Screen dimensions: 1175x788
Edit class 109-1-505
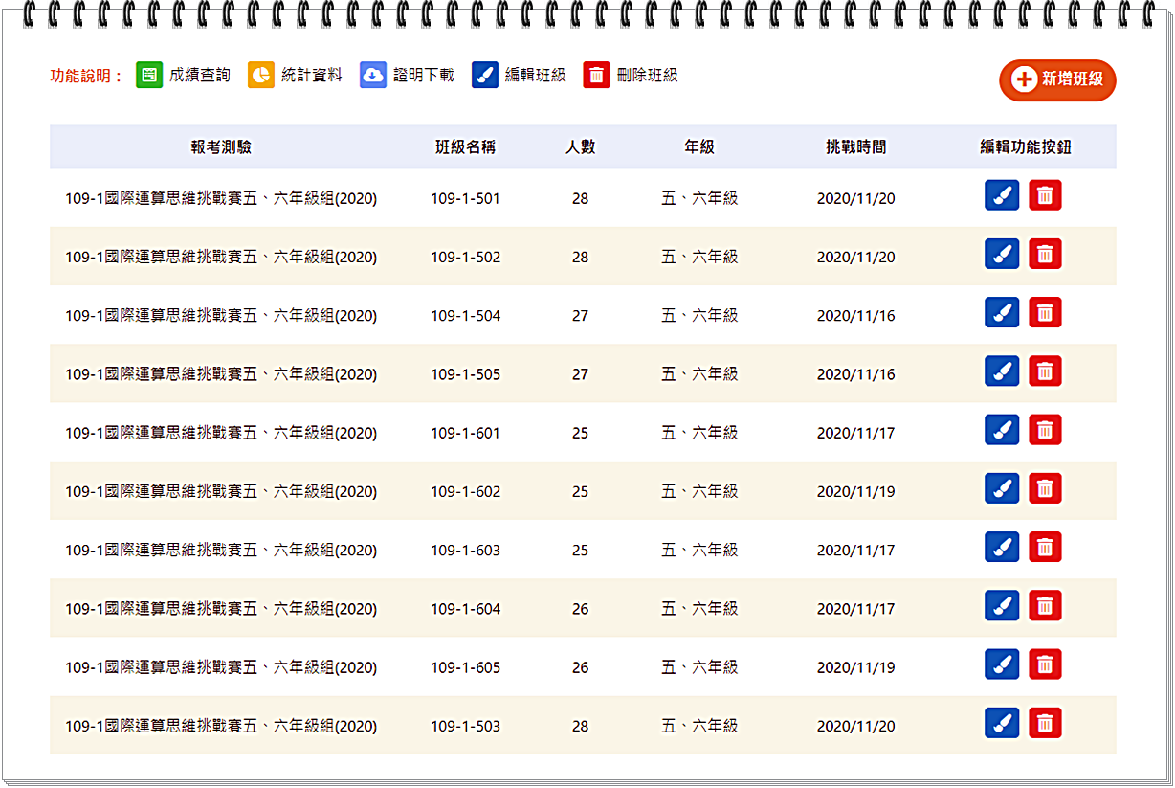1002,371
